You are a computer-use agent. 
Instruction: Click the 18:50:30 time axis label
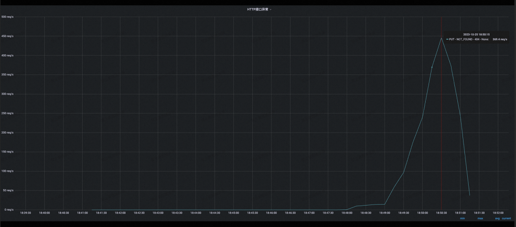tap(441, 213)
